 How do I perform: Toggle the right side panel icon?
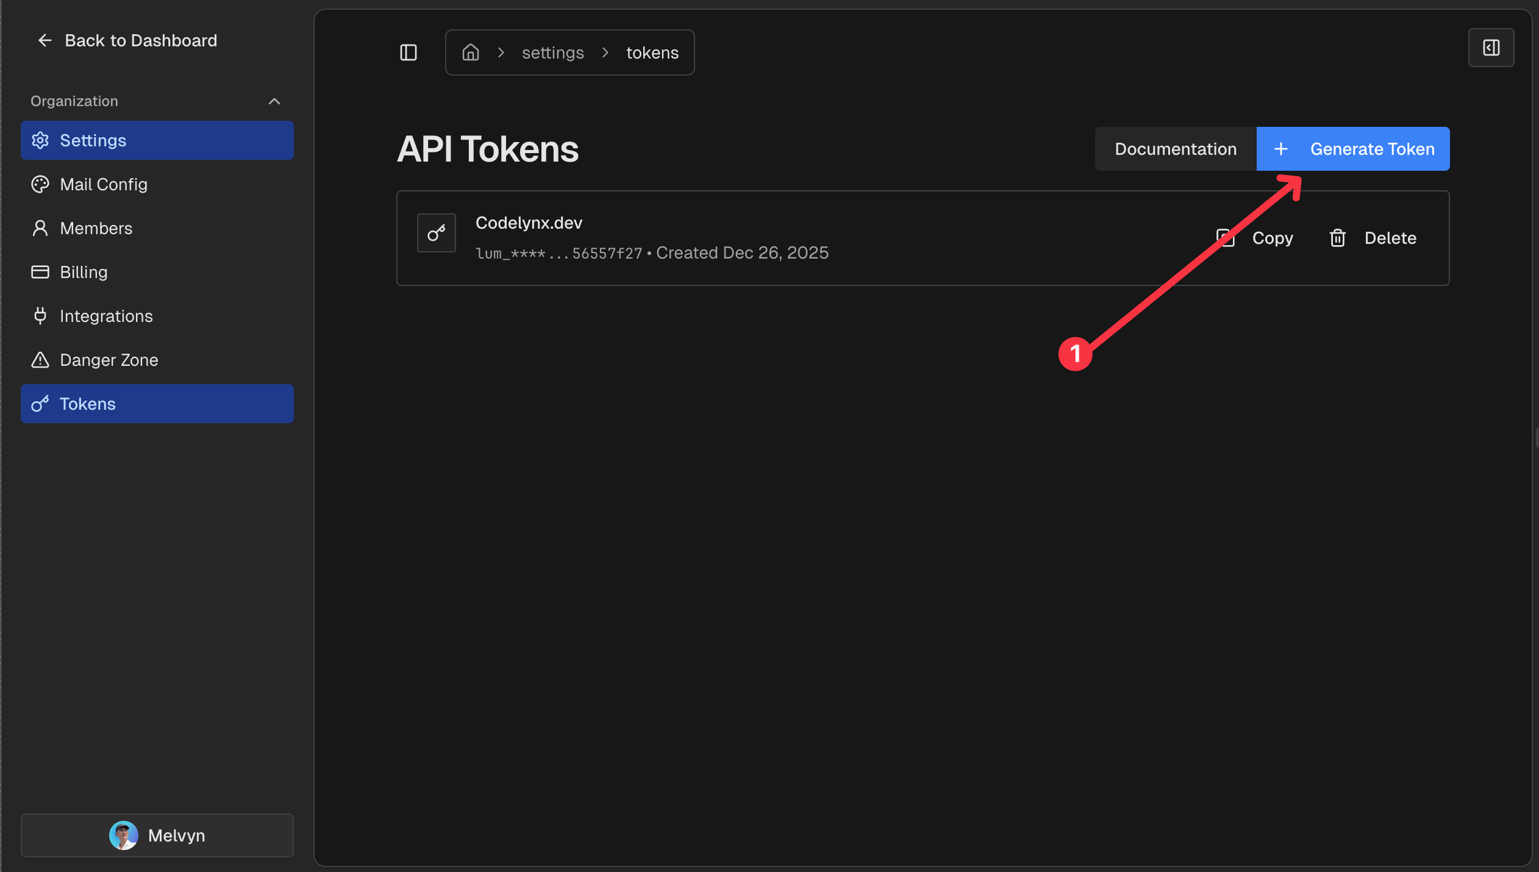point(1490,48)
